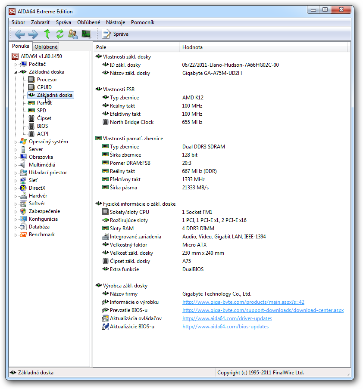The image size is (363, 389).
Task: Click the Operačný systém Windows flag icon
Action: (23, 142)
